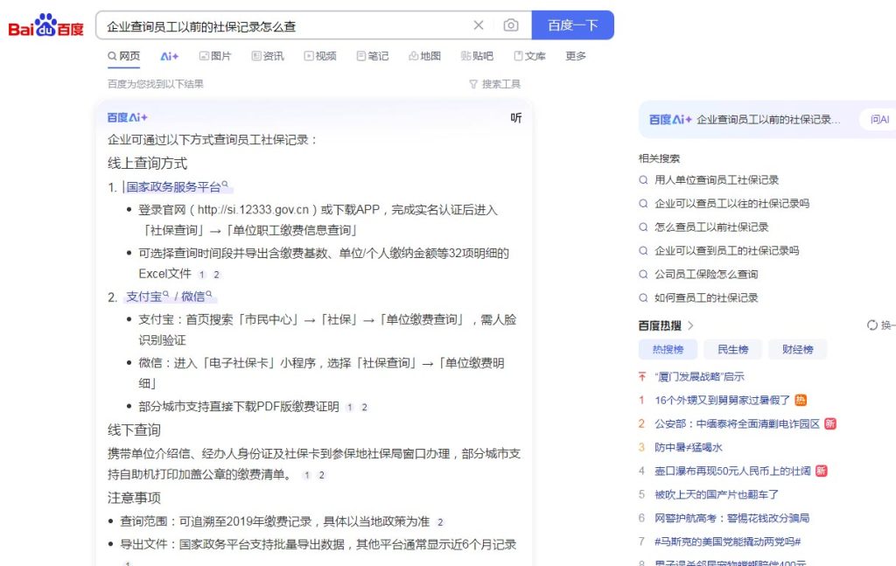Open hot topic 公安部：中缅泰将全面清剿电诈园区
Image resolution: width=896 pixels, height=566 pixels.
point(737,423)
